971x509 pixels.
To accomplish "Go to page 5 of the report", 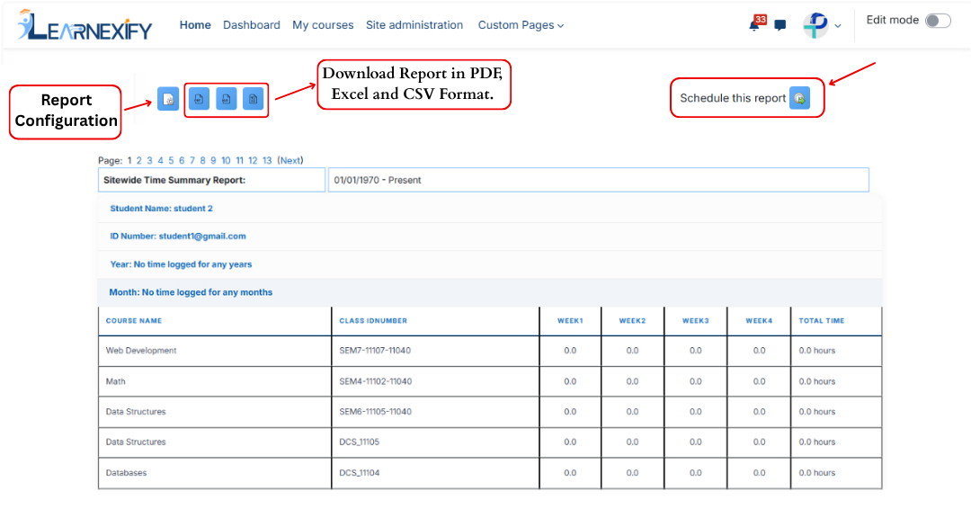I will [171, 160].
